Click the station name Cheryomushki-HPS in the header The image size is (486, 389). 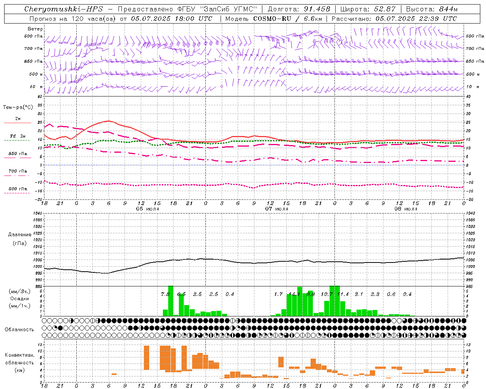click(x=63, y=9)
